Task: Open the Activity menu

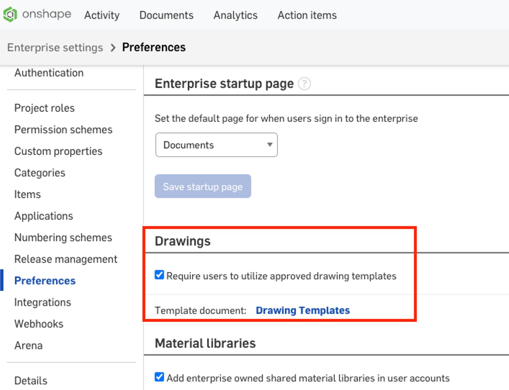Action: tap(101, 15)
